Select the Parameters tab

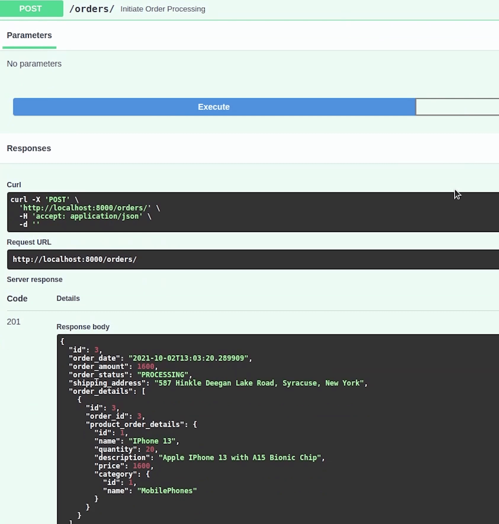(29, 36)
